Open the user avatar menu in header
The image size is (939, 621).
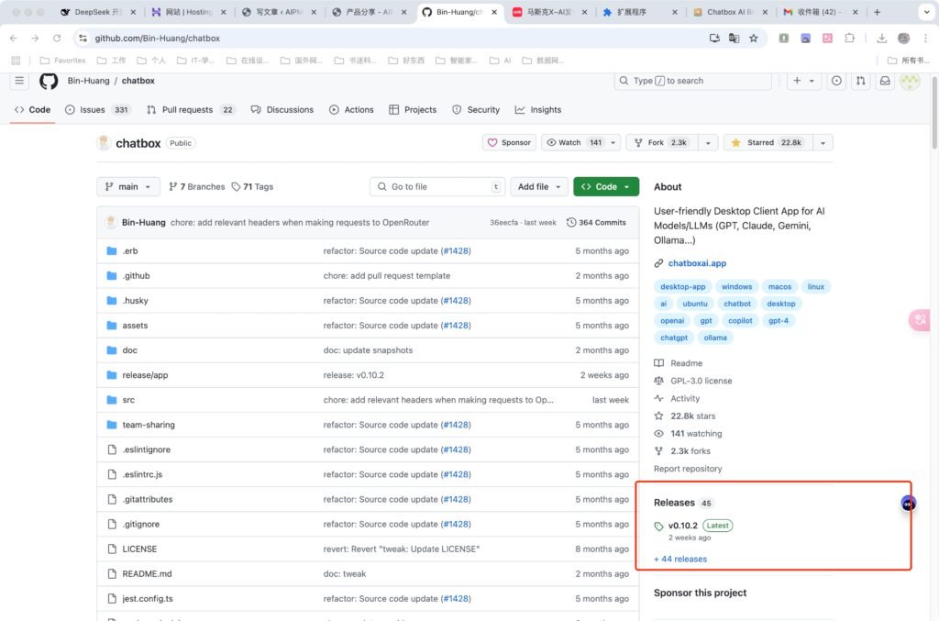pyautogui.click(x=910, y=81)
